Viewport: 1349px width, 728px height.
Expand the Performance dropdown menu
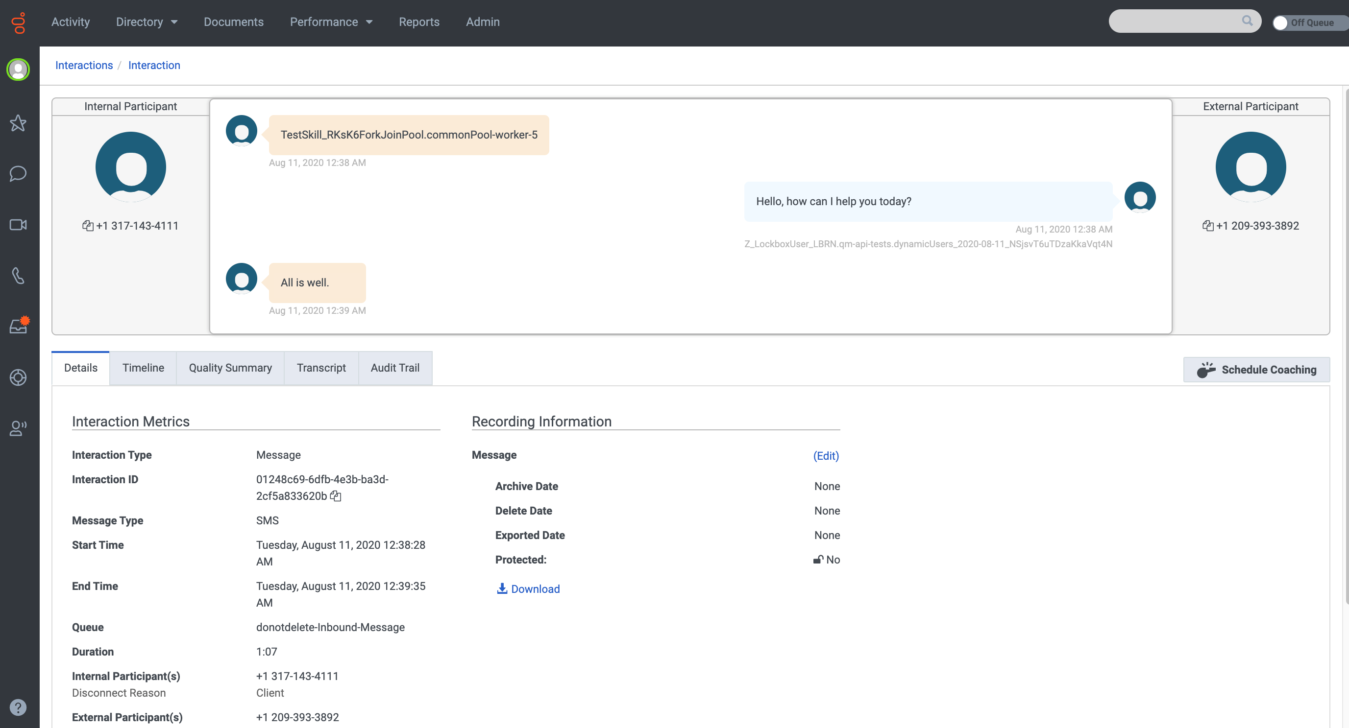tap(331, 22)
